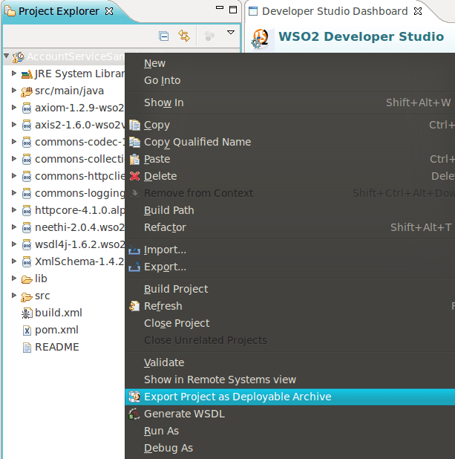The image size is (455, 459).
Task: Close the Developer Studio Dashboard tab
Action: pos(418,11)
